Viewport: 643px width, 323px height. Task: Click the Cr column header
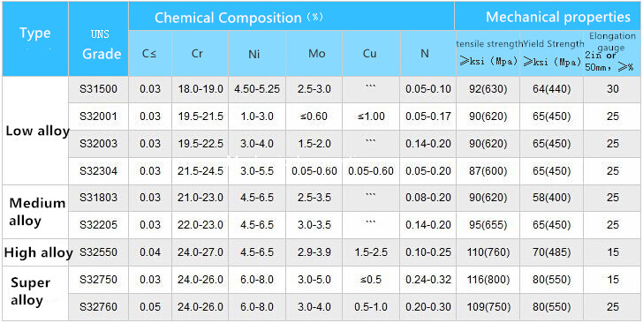[x=197, y=54]
